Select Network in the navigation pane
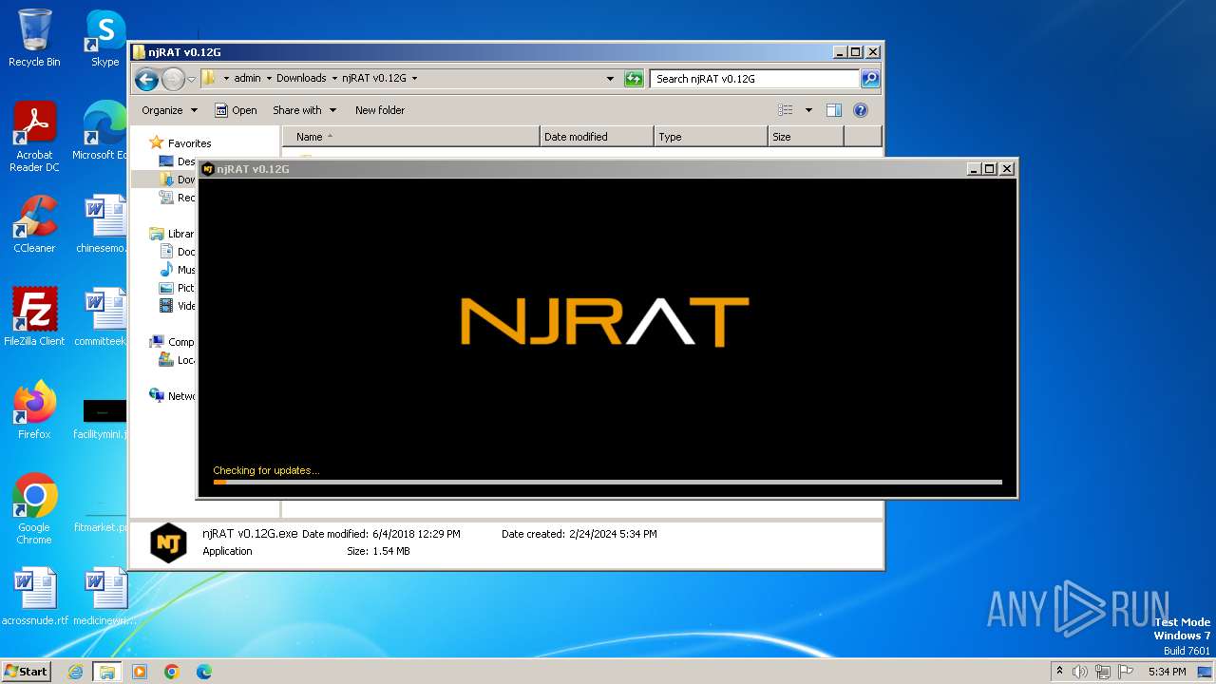This screenshot has width=1216, height=684. pos(172,396)
